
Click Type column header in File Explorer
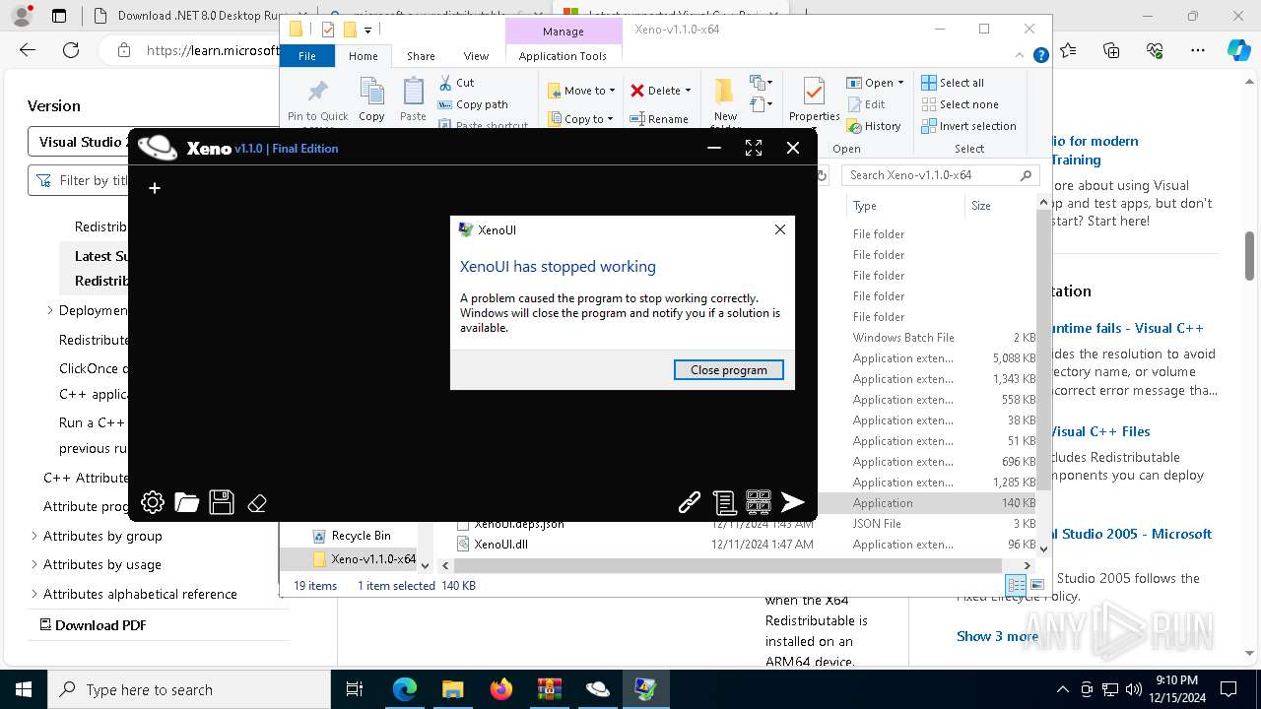904,206
